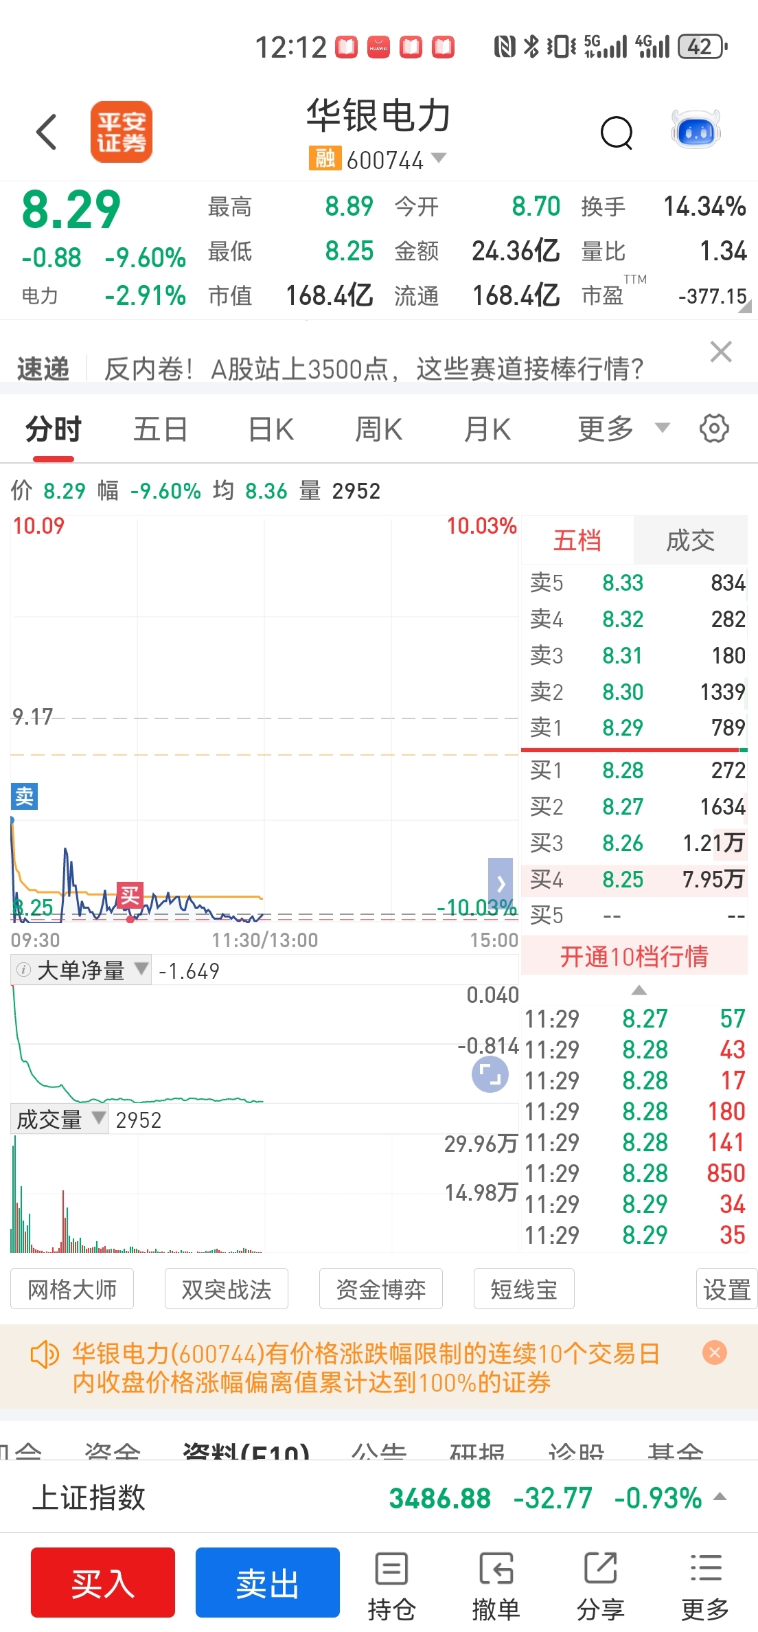Image resolution: width=758 pixels, height=1632 pixels.
Task: Tap the blue 卖 marker on chart
Action: 24,796
